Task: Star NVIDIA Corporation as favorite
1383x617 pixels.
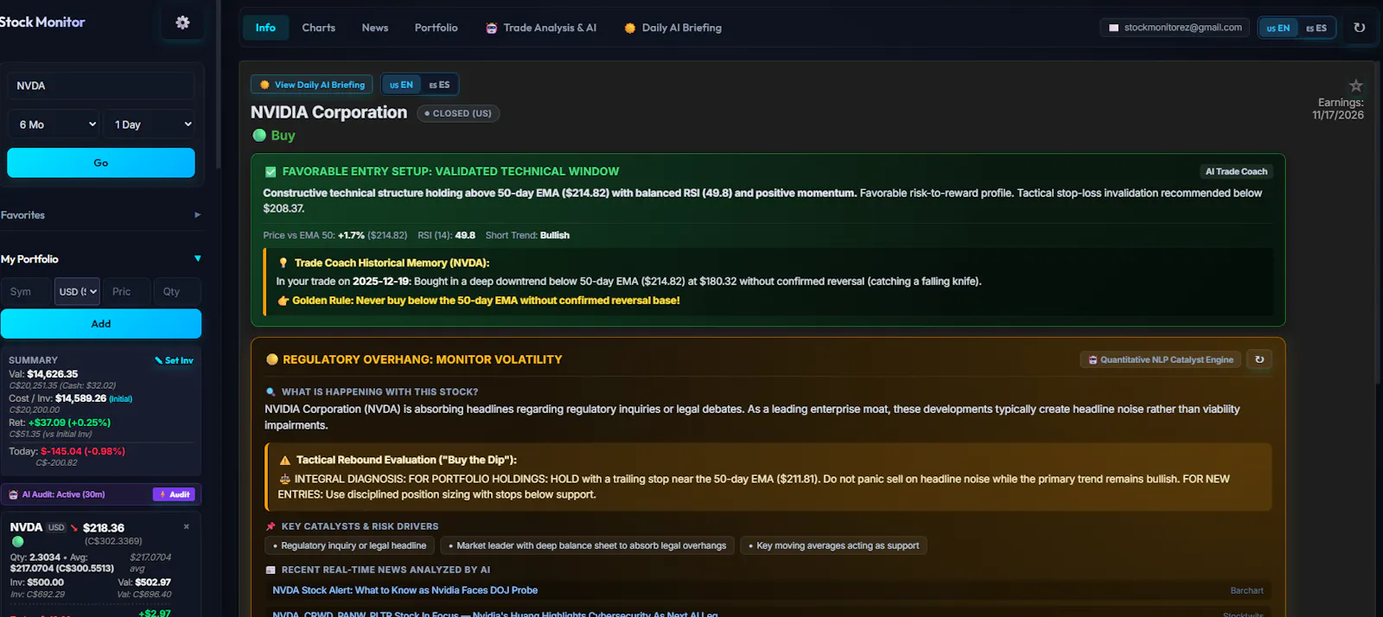Action: (1356, 86)
